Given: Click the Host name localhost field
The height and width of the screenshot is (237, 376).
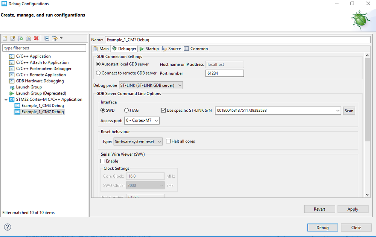Looking at the screenshot, I should 224,64.
